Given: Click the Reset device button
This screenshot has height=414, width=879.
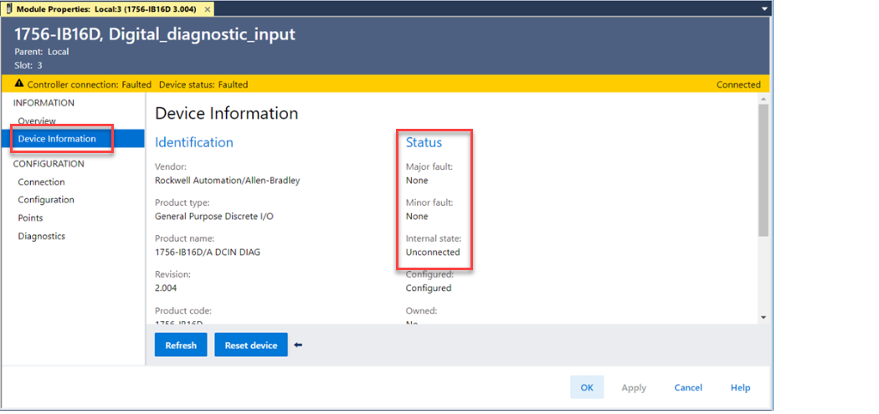Looking at the screenshot, I should pos(251,345).
